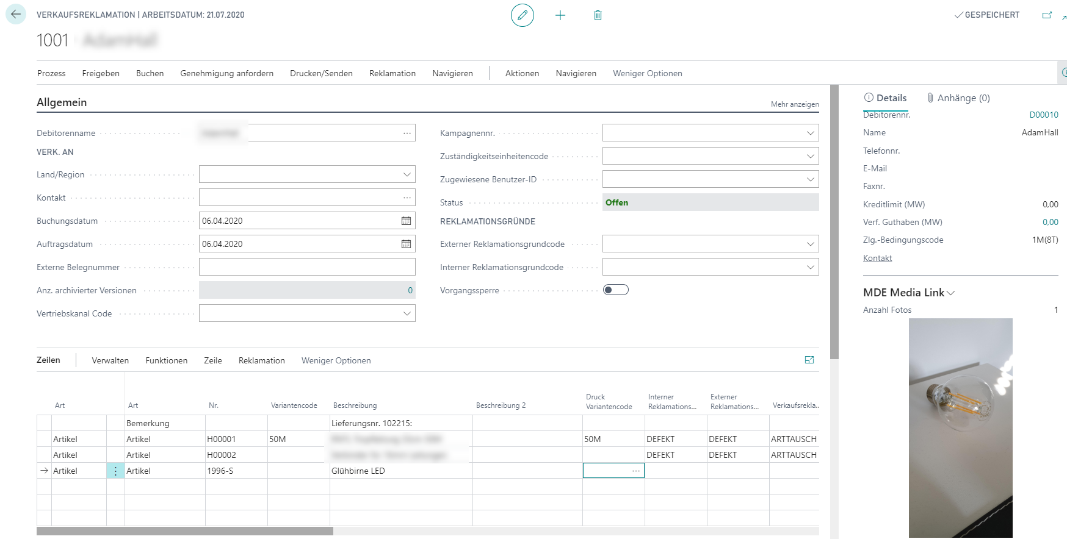The height and width of the screenshot is (539, 1067).
Task: Click the light bulb photo thumbnail
Action: coord(960,427)
